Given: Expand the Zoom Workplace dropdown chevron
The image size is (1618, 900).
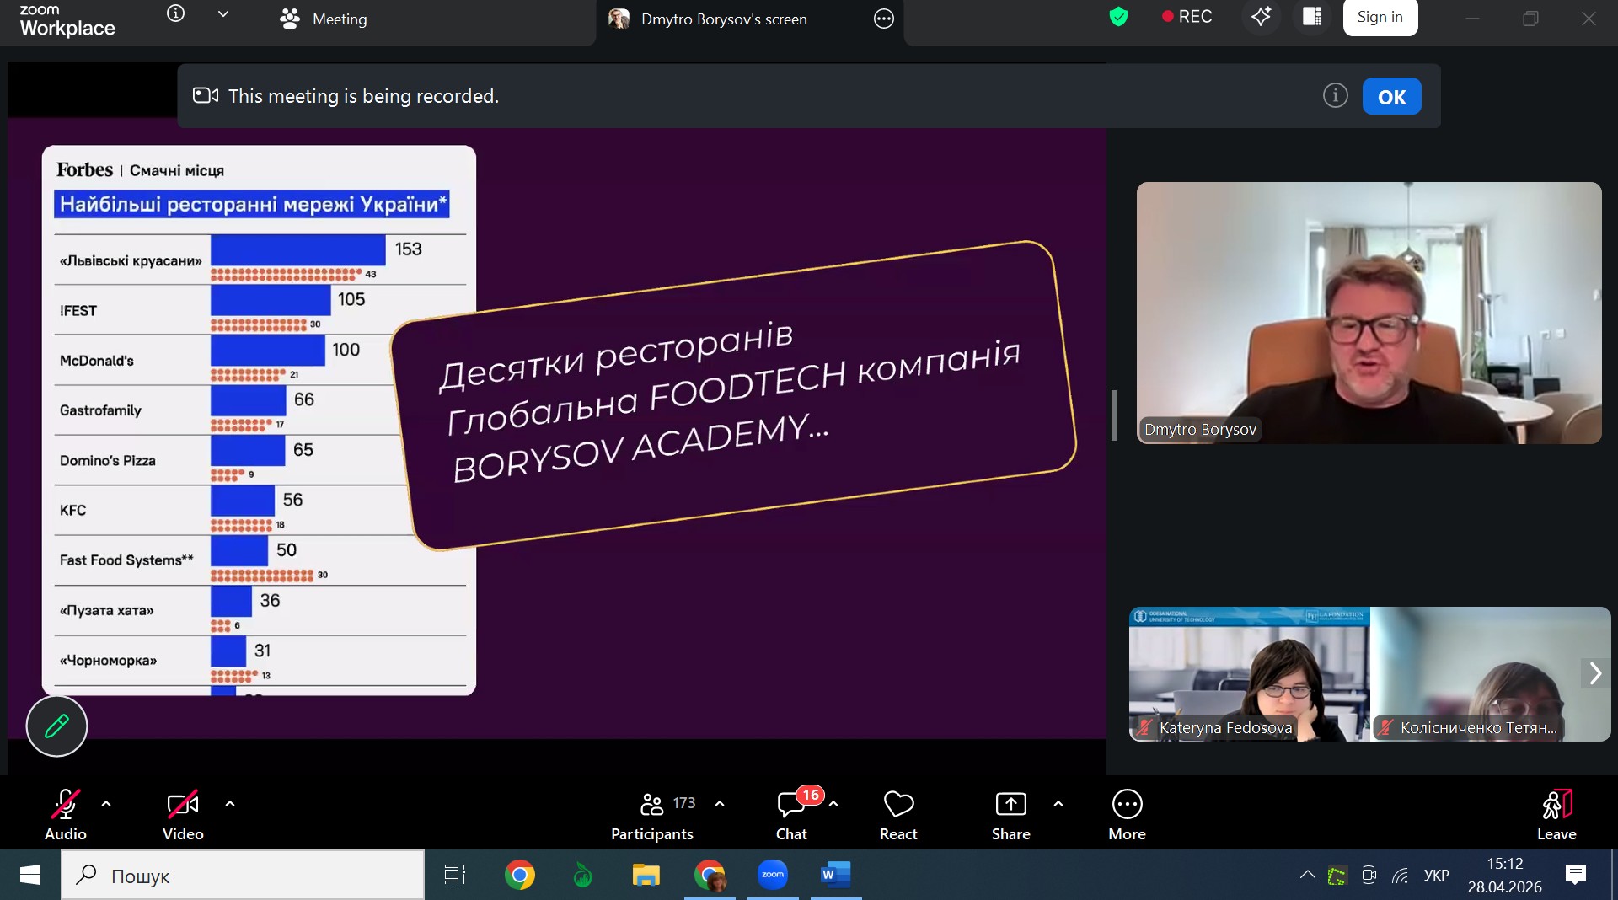Looking at the screenshot, I should click(223, 14).
